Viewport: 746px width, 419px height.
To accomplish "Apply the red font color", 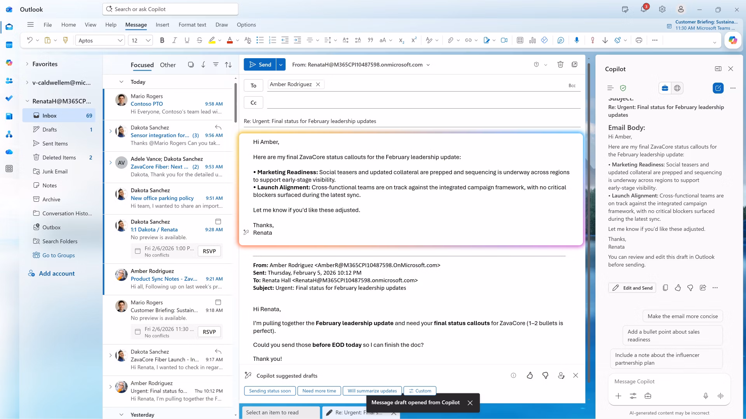I will [230, 40].
